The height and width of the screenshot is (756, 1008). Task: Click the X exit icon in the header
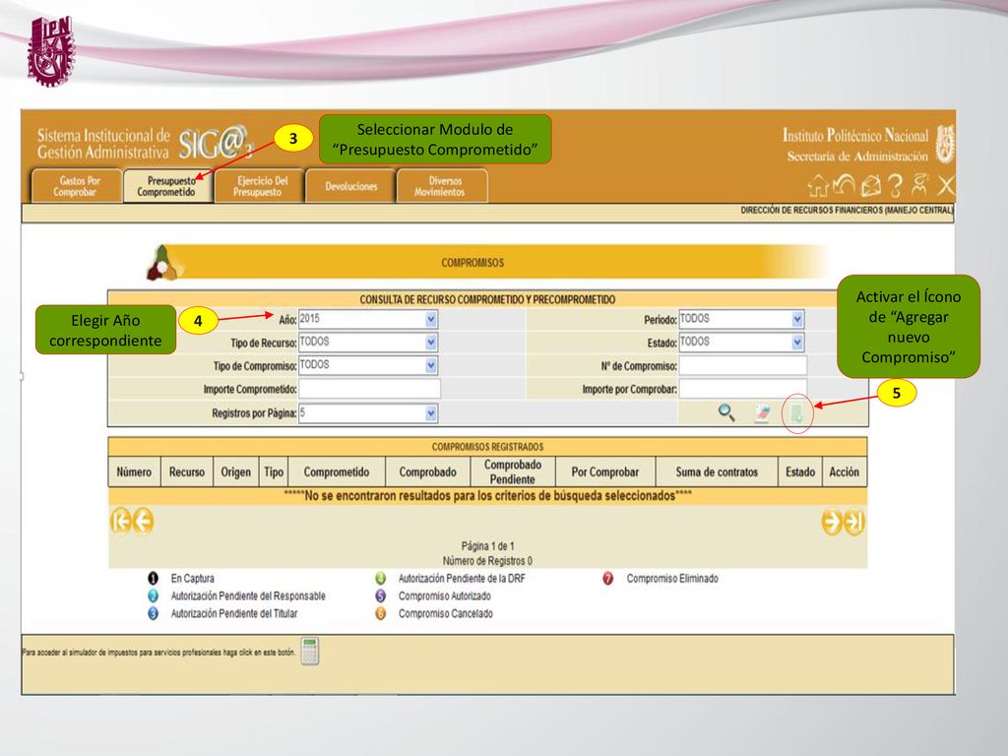point(945,186)
